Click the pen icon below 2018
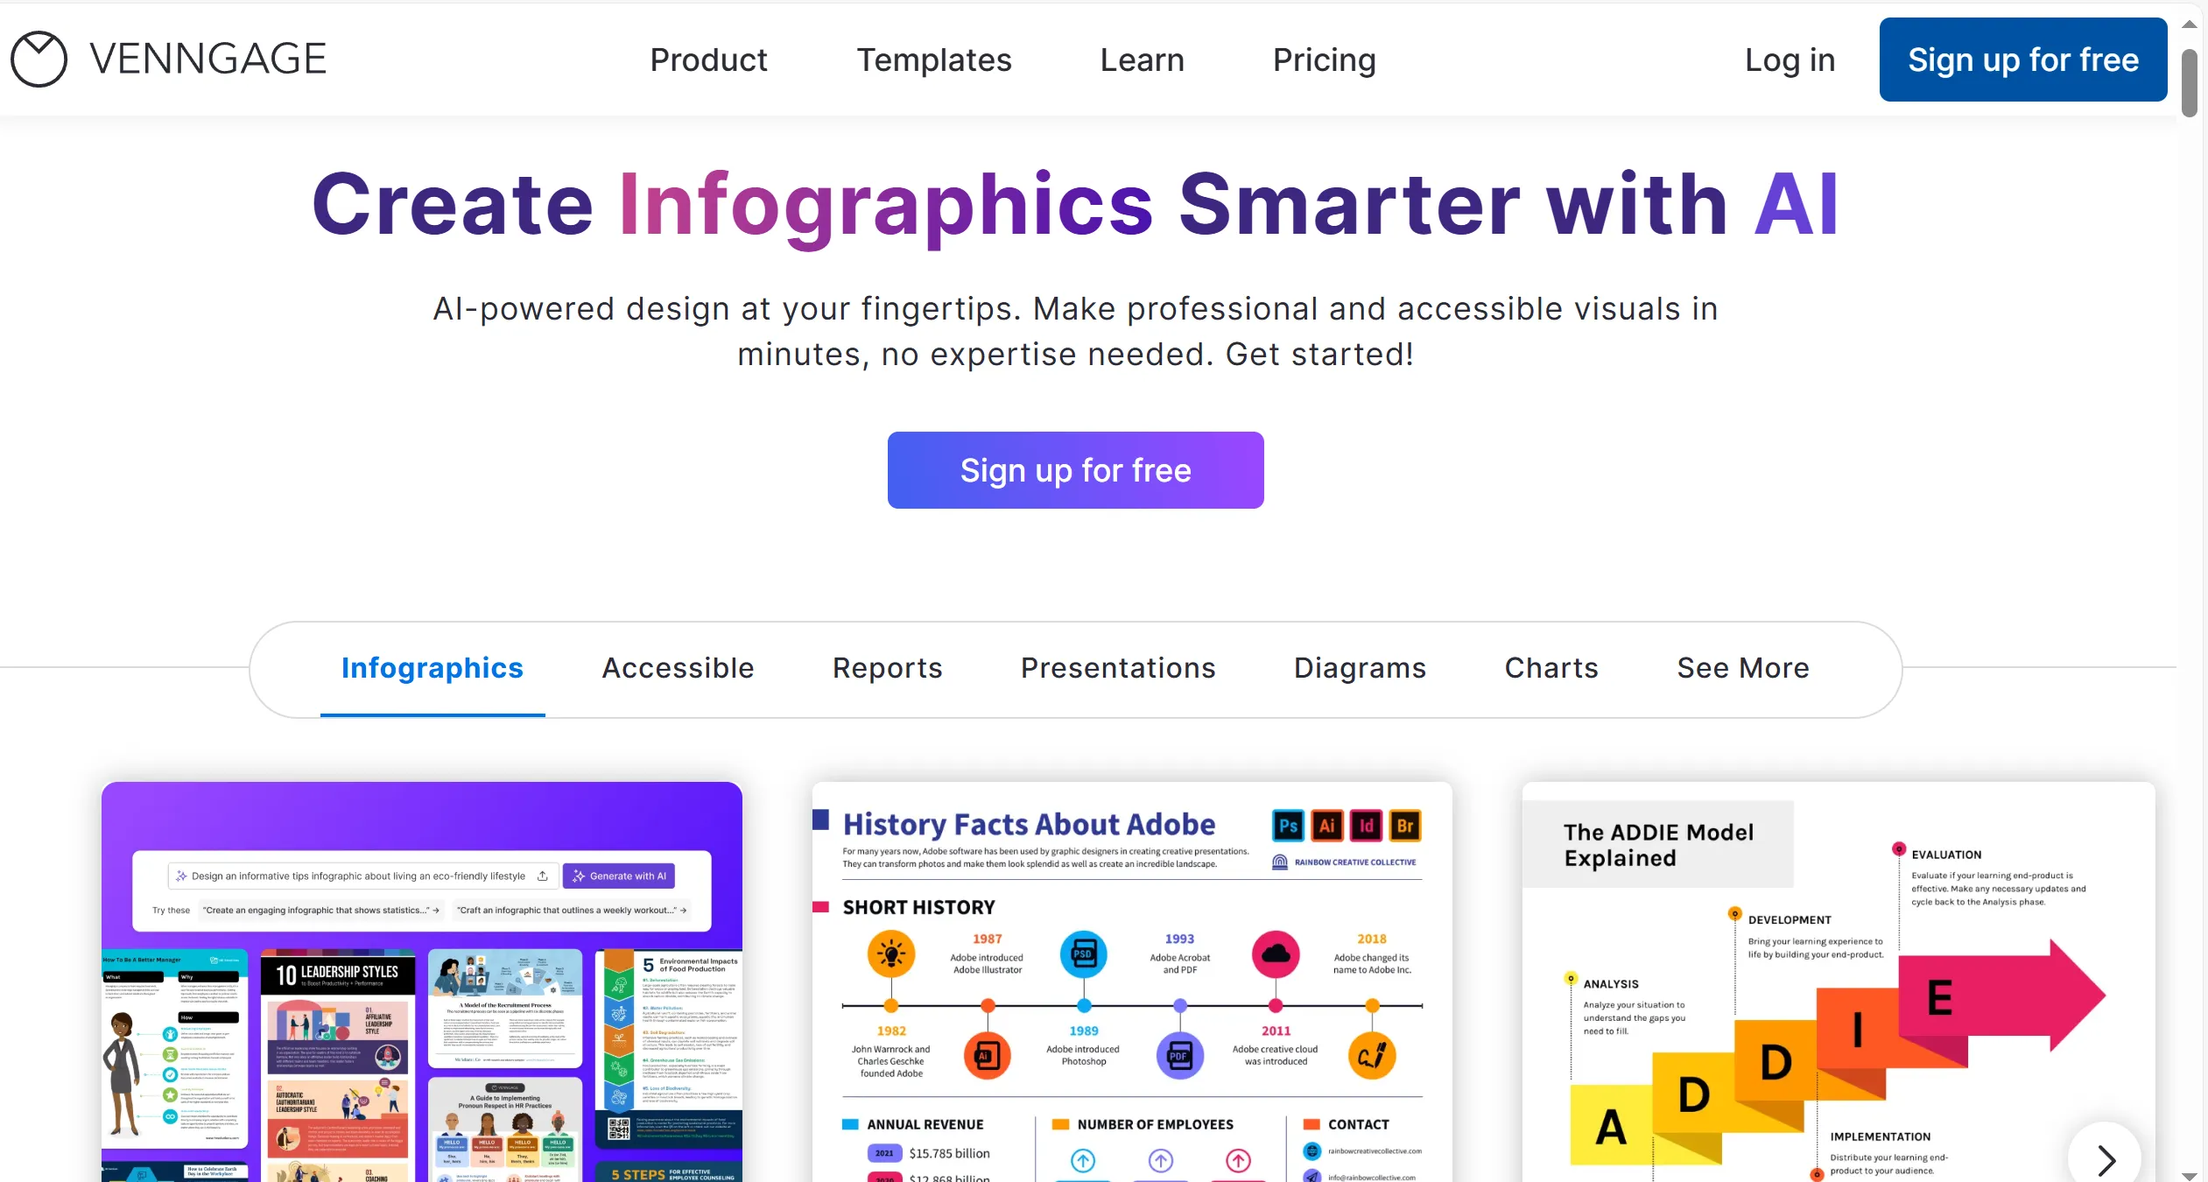This screenshot has width=2208, height=1182. point(1372,1056)
